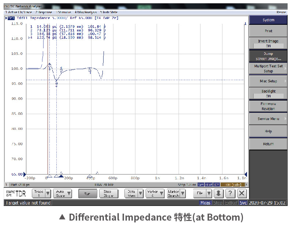Viewport: 292px width, 229px height.
Task: Click the Data Mem button
Action: 131,194
